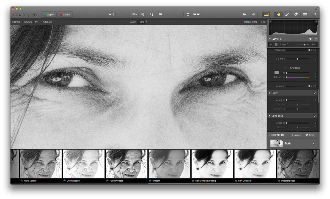The image size is (330, 199).
Task: Adjust the Lens Blur Amount slider
Action: tap(298, 123)
